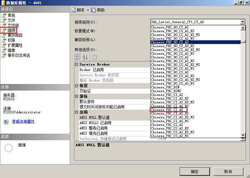Click the SQL_Latin1_General_CP1_CI_AS collation field
The width and height of the screenshot is (250, 178).
coord(195,22)
